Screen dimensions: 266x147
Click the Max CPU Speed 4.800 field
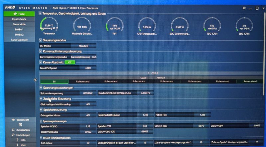68,68
